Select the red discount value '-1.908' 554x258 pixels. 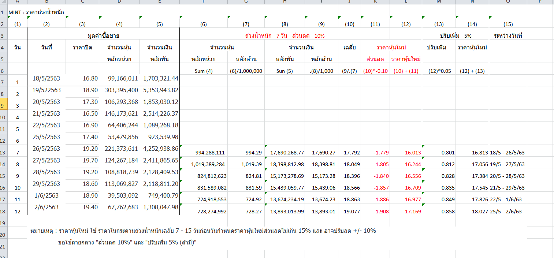[x=381, y=212]
